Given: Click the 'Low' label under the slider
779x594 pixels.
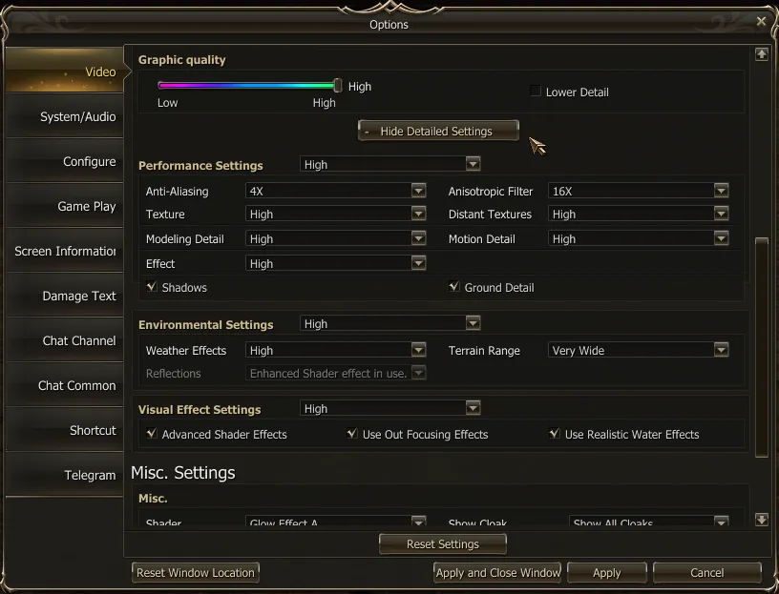Looking at the screenshot, I should [167, 103].
